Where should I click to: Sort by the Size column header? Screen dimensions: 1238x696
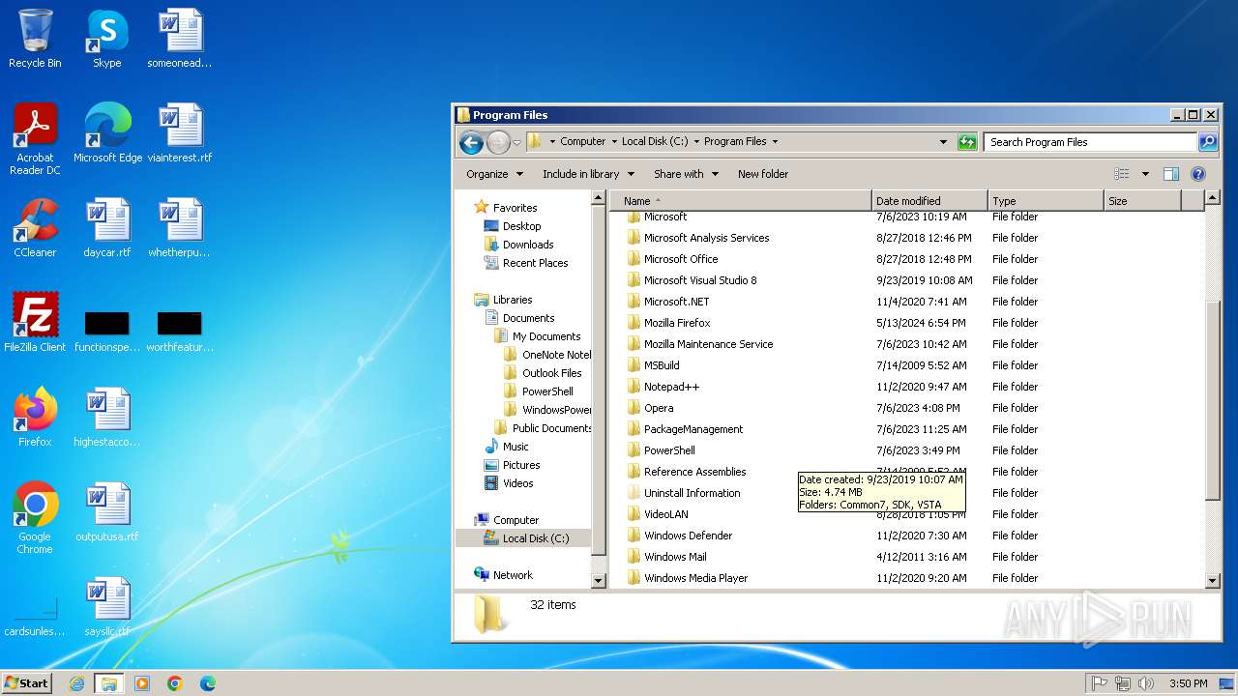click(1142, 201)
